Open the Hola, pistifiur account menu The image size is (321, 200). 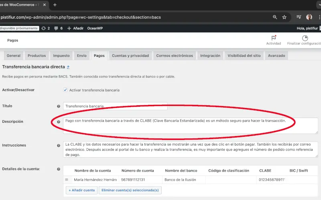pos(307,28)
